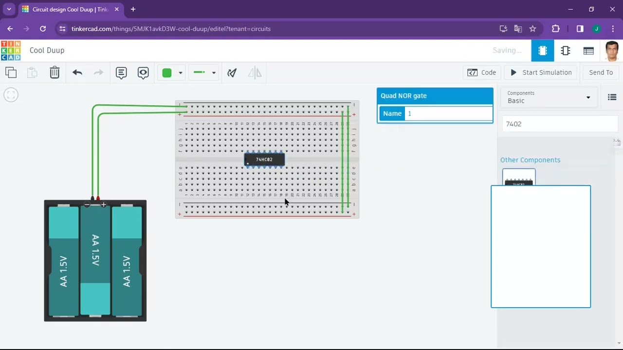Click Start Simulation
Viewport: 623px width, 350px height.
click(541, 72)
